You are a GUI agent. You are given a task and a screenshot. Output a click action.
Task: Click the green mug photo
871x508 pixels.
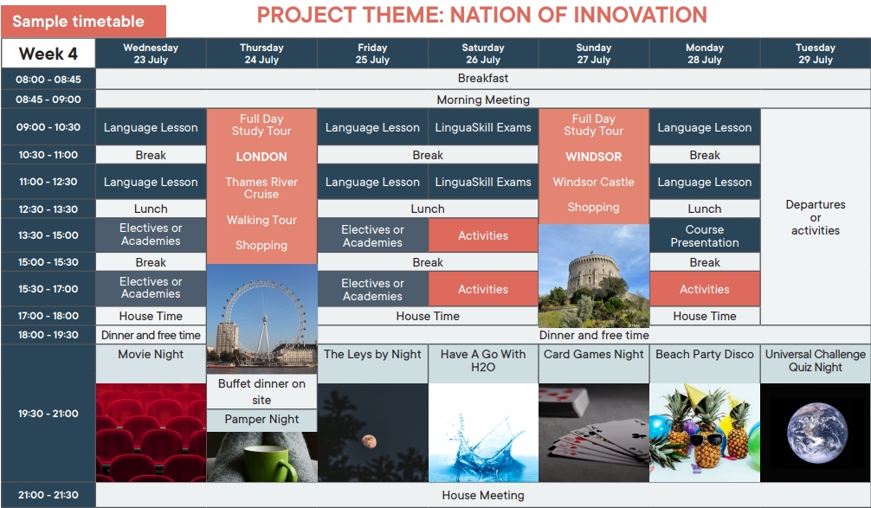pyautogui.click(x=261, y=457)
